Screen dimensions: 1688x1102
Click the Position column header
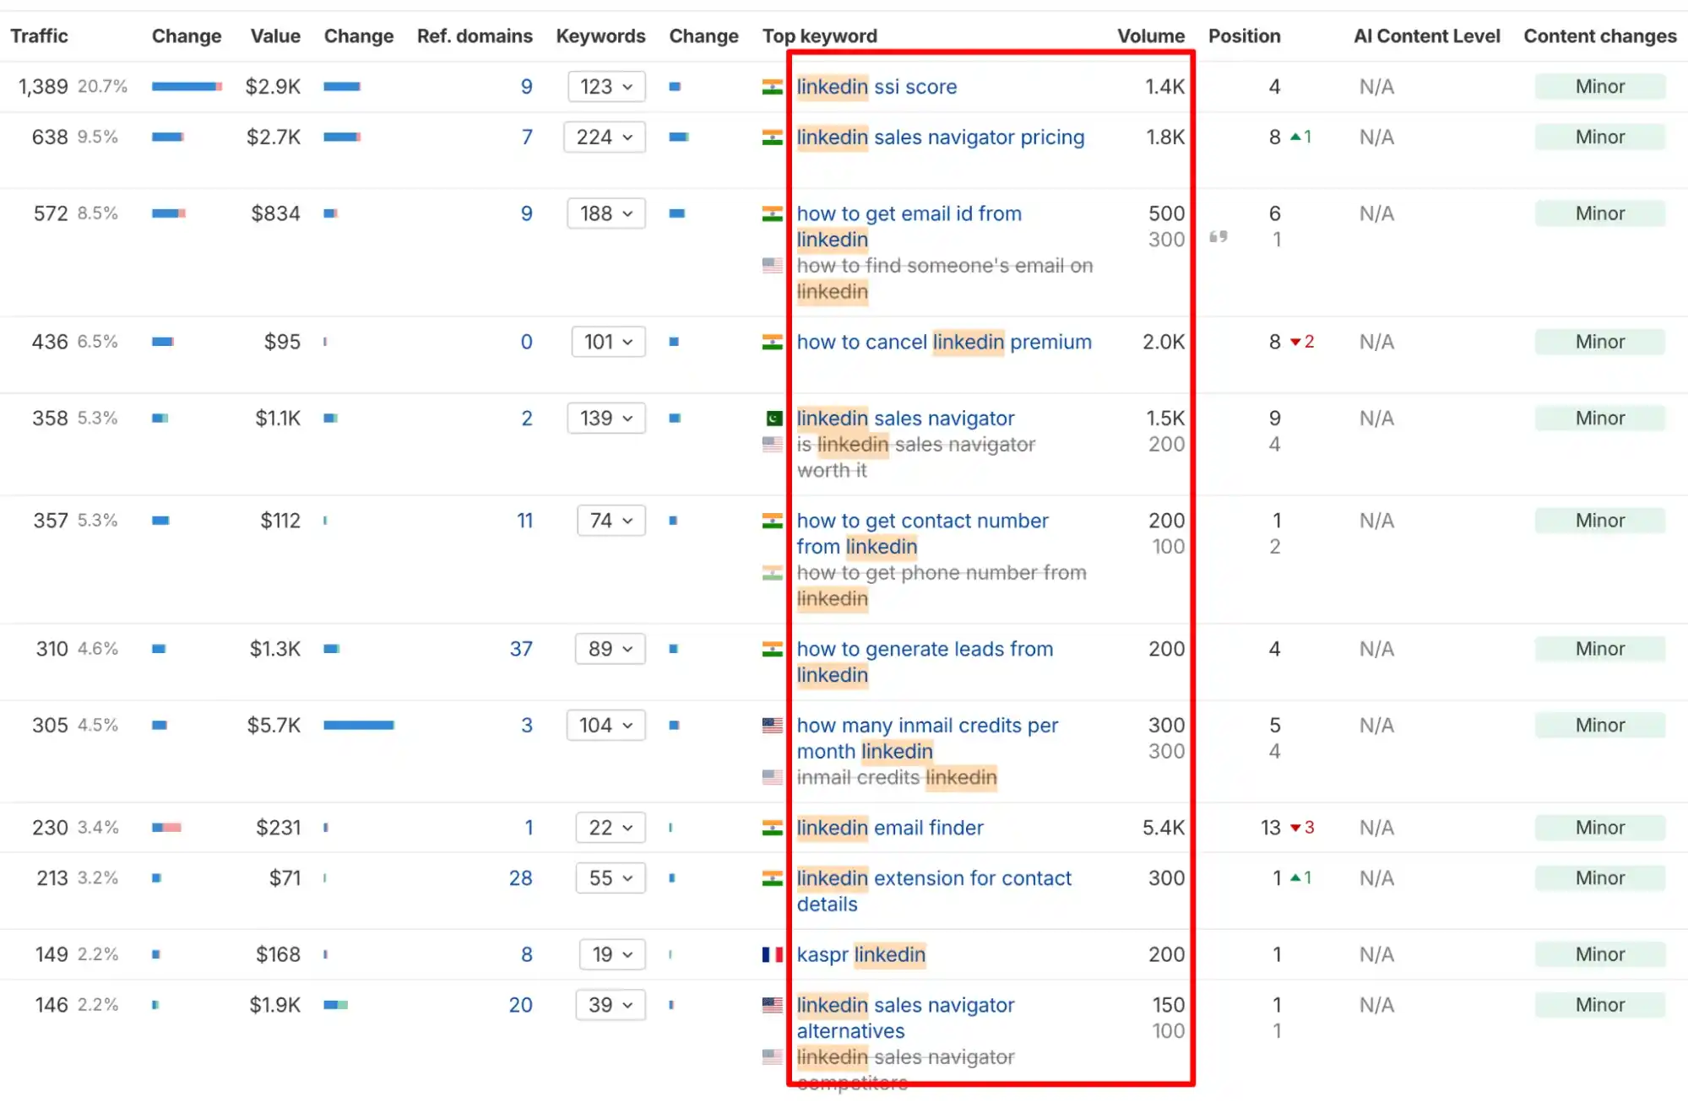(x=1244, y=36)
